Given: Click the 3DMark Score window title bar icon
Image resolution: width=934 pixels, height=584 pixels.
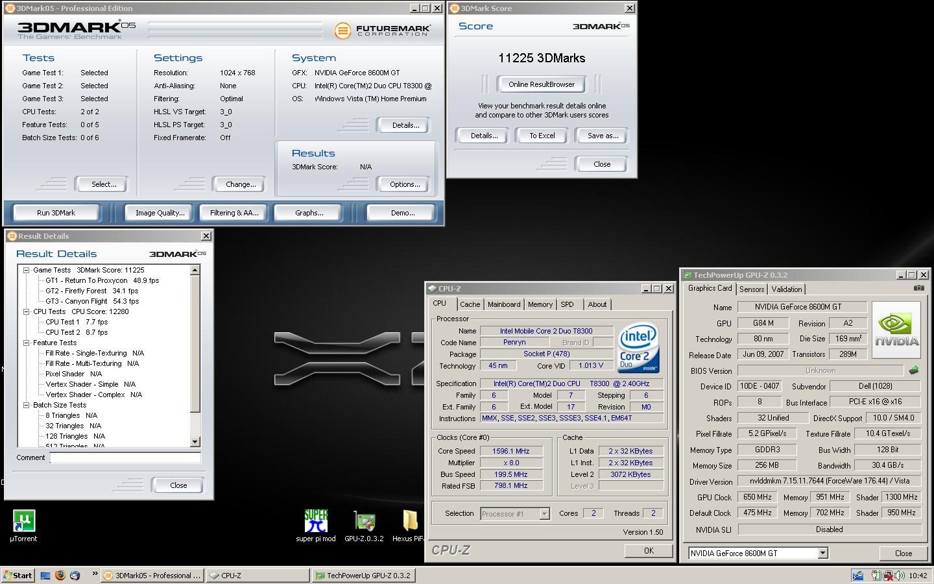Looking at the screenshot, I should (455, 8).
